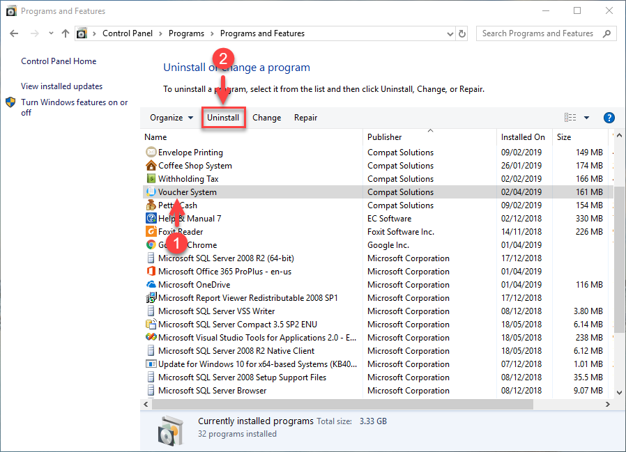Click the search magnifier icon
The image size is (626, 452).
point(607,33)
